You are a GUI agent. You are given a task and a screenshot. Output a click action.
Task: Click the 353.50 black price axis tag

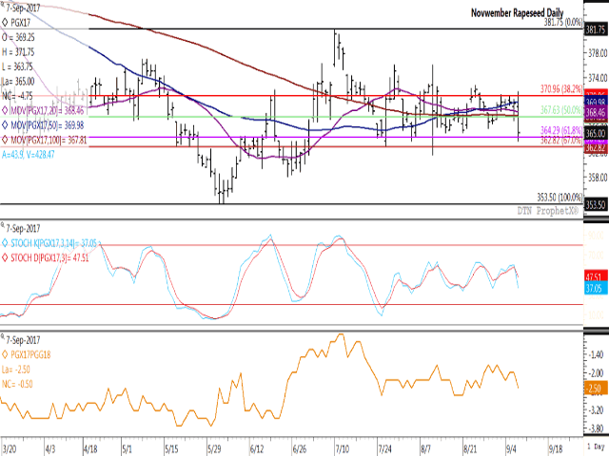click(x=596, y=205)
